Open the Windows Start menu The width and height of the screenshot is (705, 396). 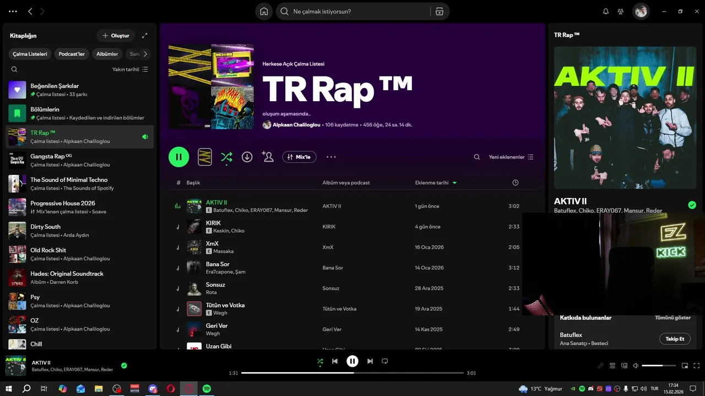tap(9, 388)
